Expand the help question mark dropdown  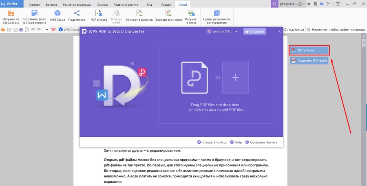329,4
